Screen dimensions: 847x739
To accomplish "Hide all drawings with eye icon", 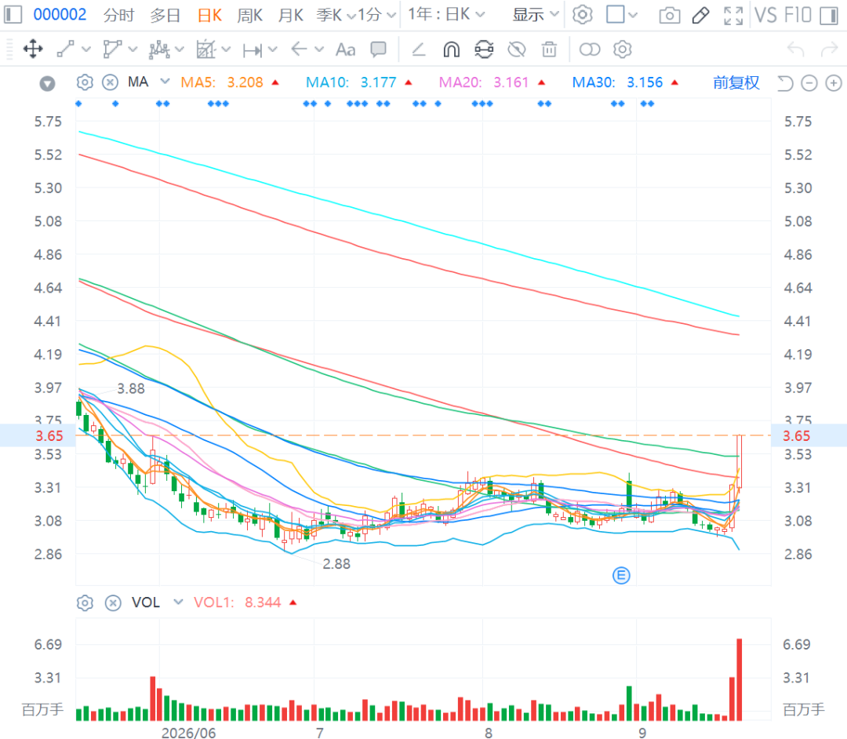I will pyautogui.click(x=517, y=49).
